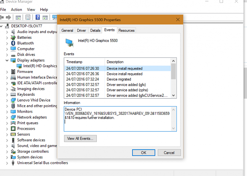Screen dimensions: 247x176
Task: Select the 07:26:36 Device install requested event
Action: (x=118, y=74)
